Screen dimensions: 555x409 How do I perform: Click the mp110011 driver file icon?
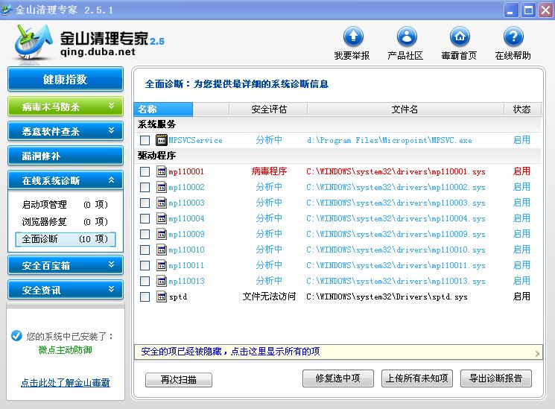pos(162,265)
